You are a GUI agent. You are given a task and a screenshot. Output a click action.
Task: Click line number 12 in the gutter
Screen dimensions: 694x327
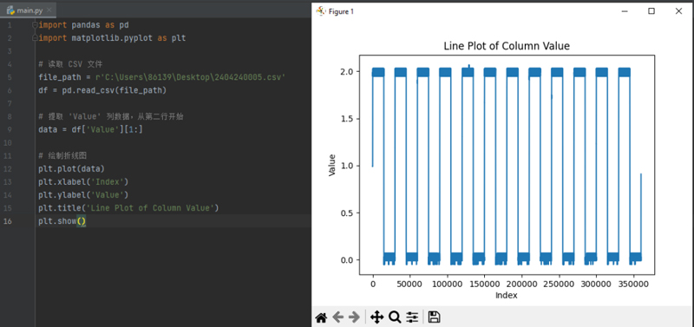coord(8,169)
